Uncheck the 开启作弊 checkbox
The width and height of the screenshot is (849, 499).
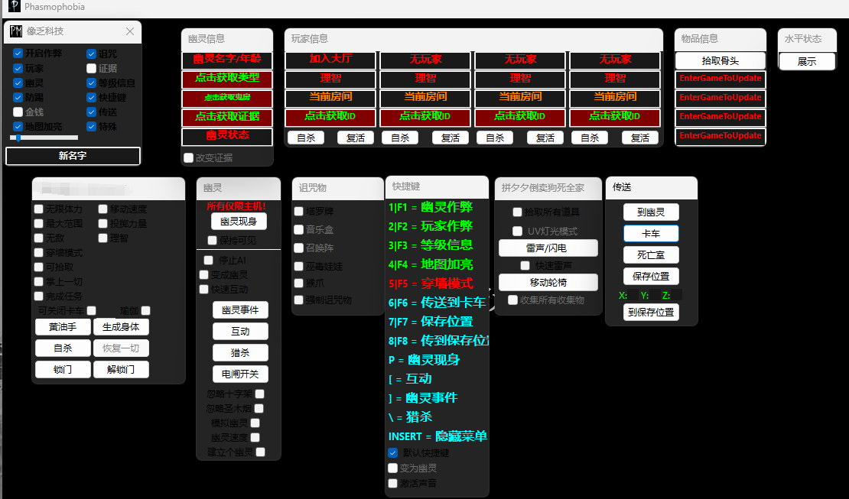click(x=18, y=53)
